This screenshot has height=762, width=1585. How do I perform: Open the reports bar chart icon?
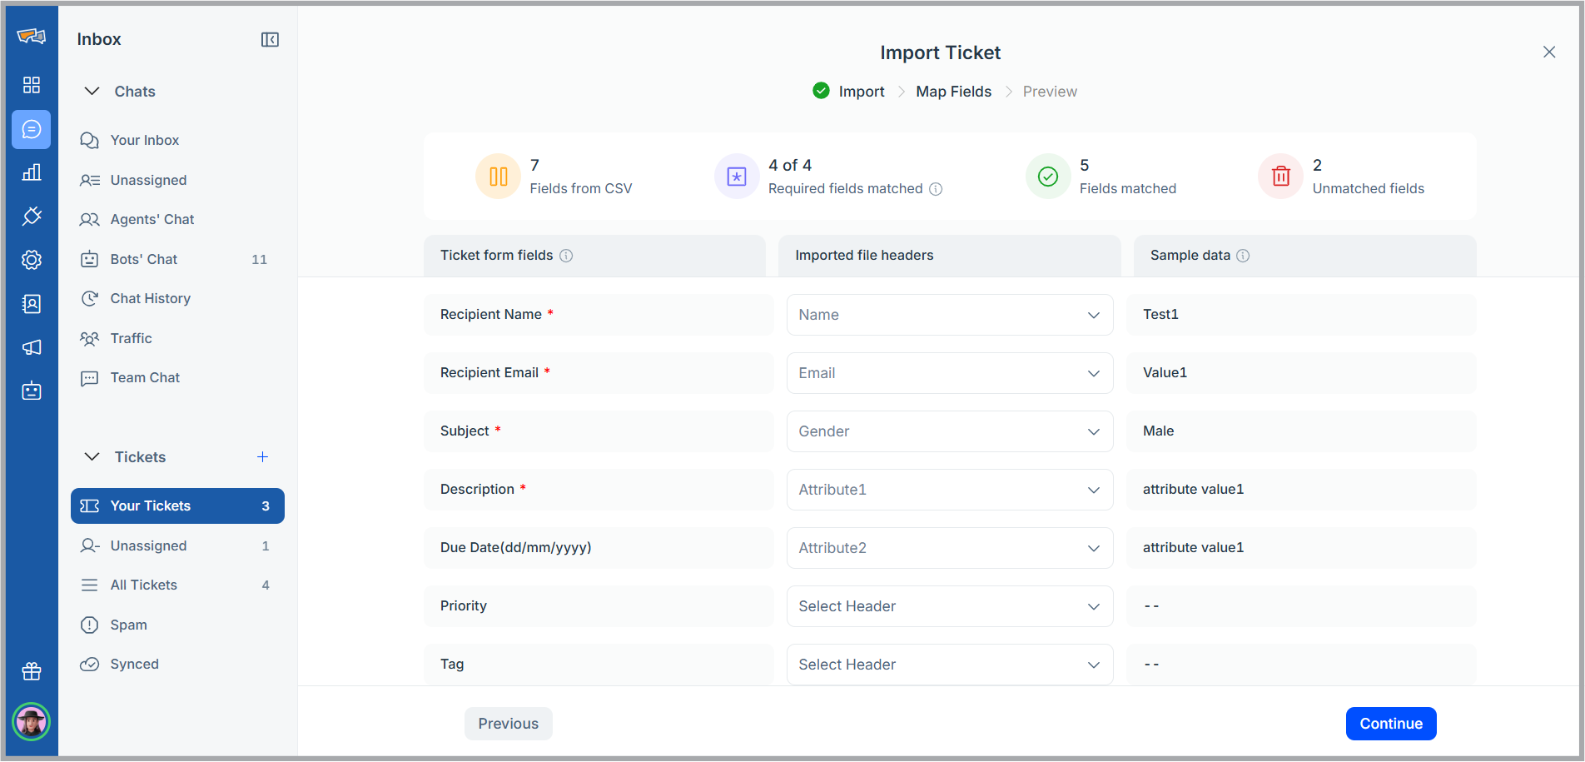coord(32,172)
